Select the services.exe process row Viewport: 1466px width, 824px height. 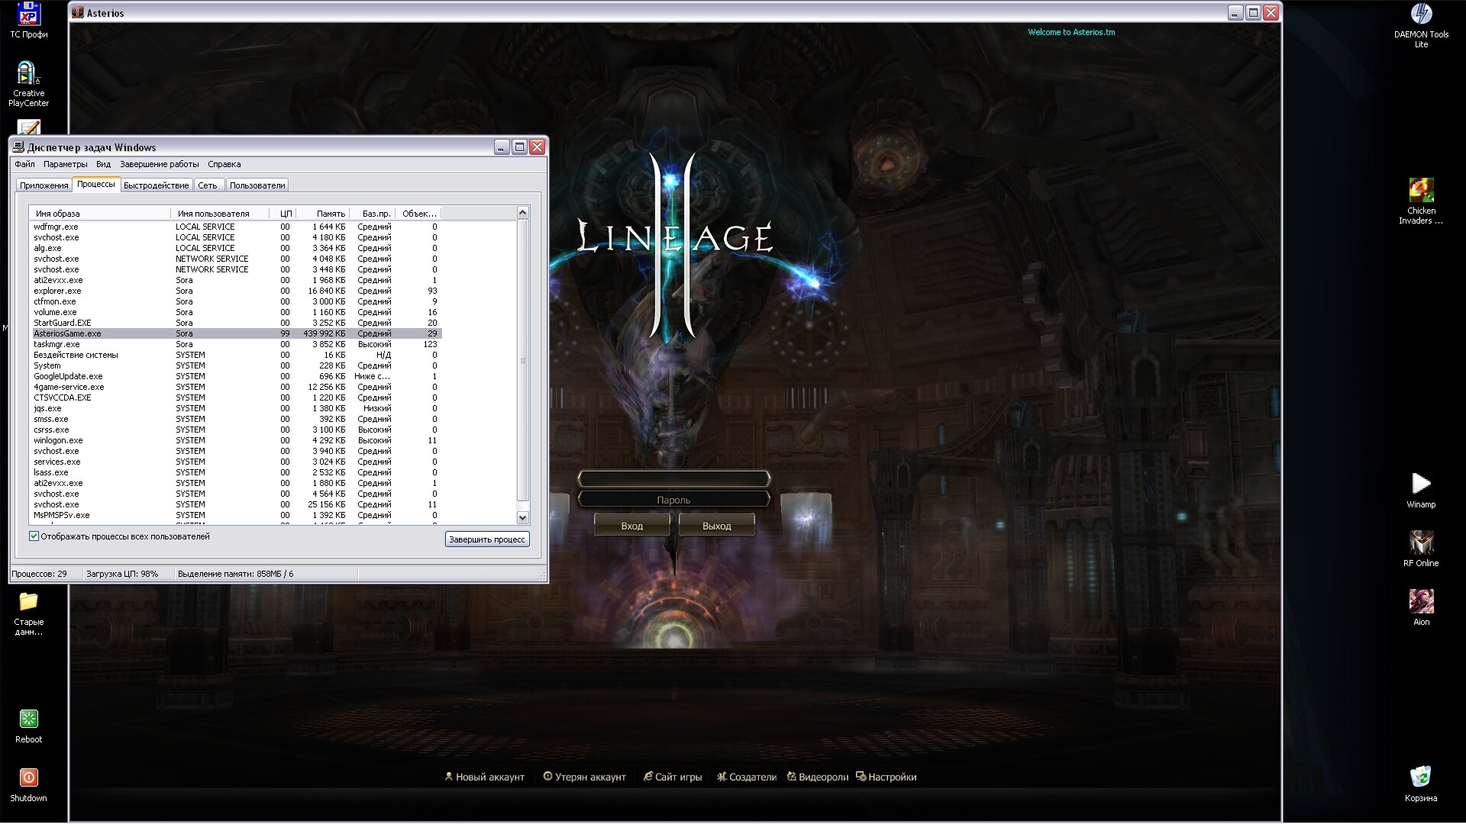point(236,462)
